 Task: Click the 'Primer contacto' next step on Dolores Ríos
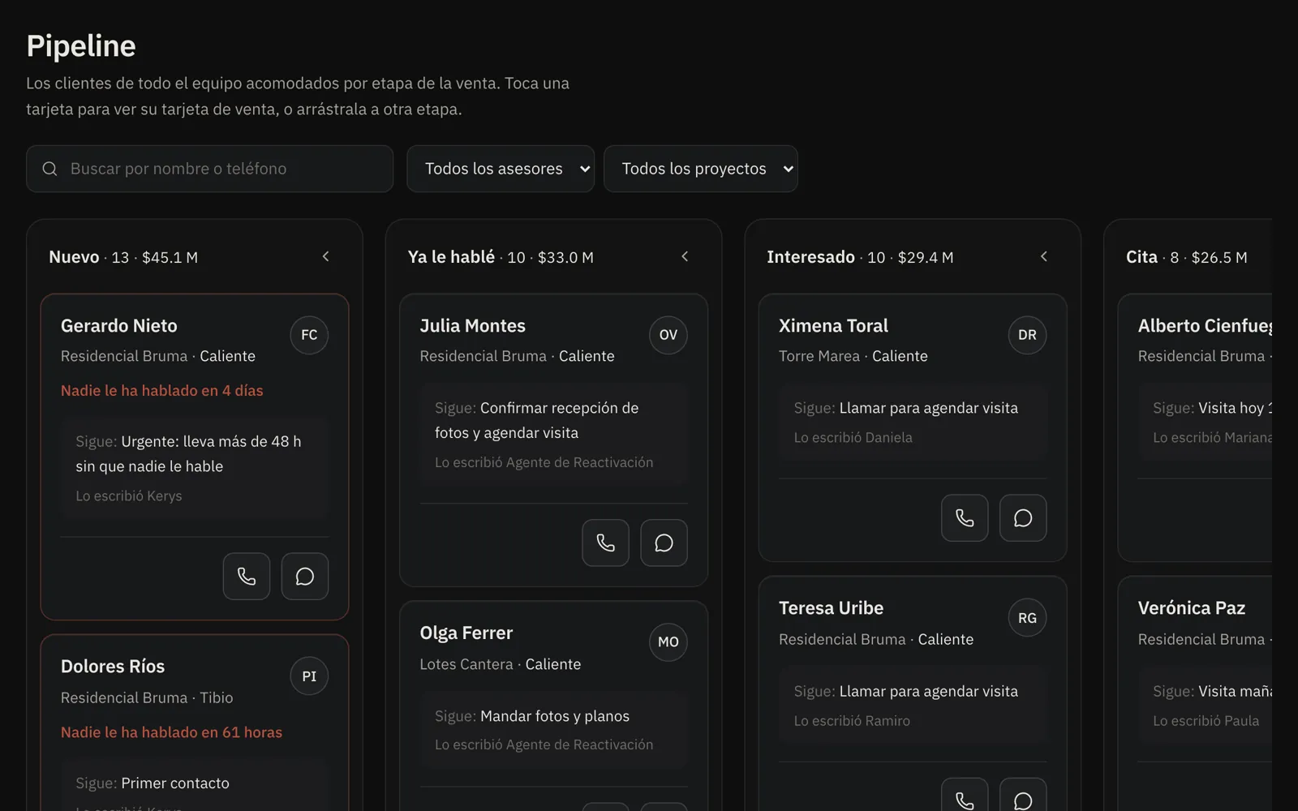coord(175,783)
